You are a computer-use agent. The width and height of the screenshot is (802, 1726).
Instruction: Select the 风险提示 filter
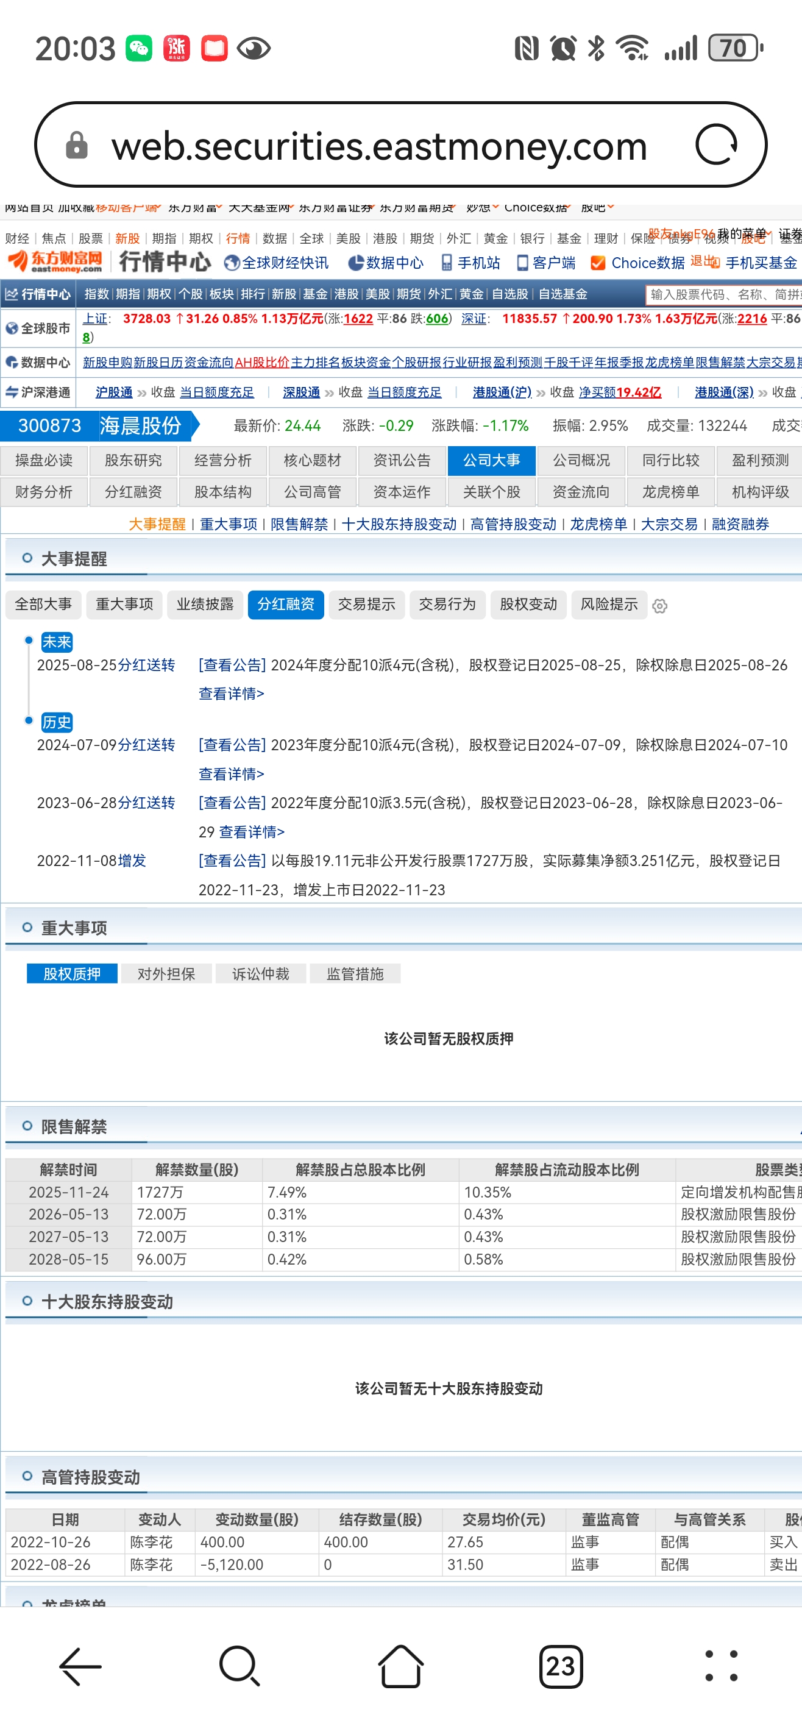tap(609, 605)
